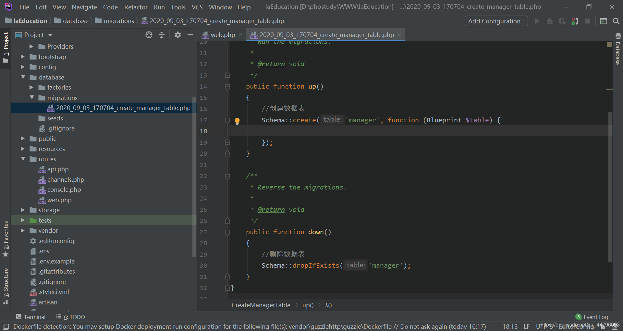Click the Listen for PHP Debug Connections icon
This screenshot has height=331, width=623.
[x=575, y=21]
